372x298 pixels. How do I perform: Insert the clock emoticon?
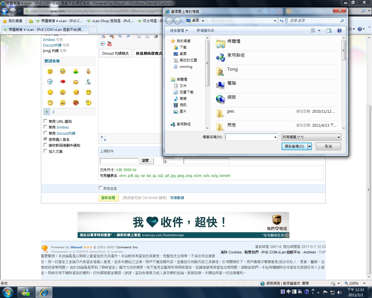50,82
